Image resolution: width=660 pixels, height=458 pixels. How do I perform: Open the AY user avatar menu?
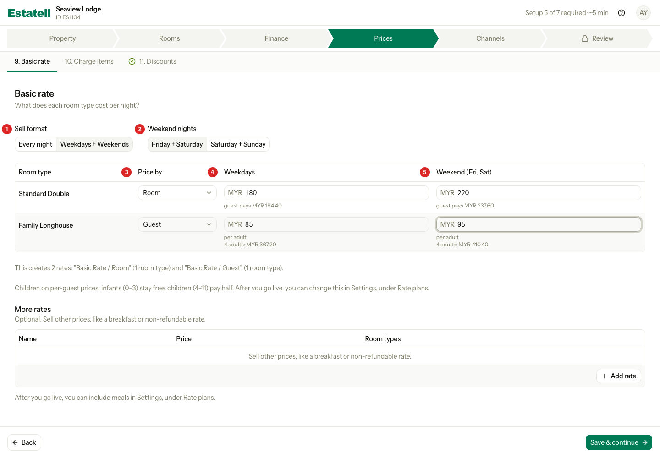pos(643,13)
